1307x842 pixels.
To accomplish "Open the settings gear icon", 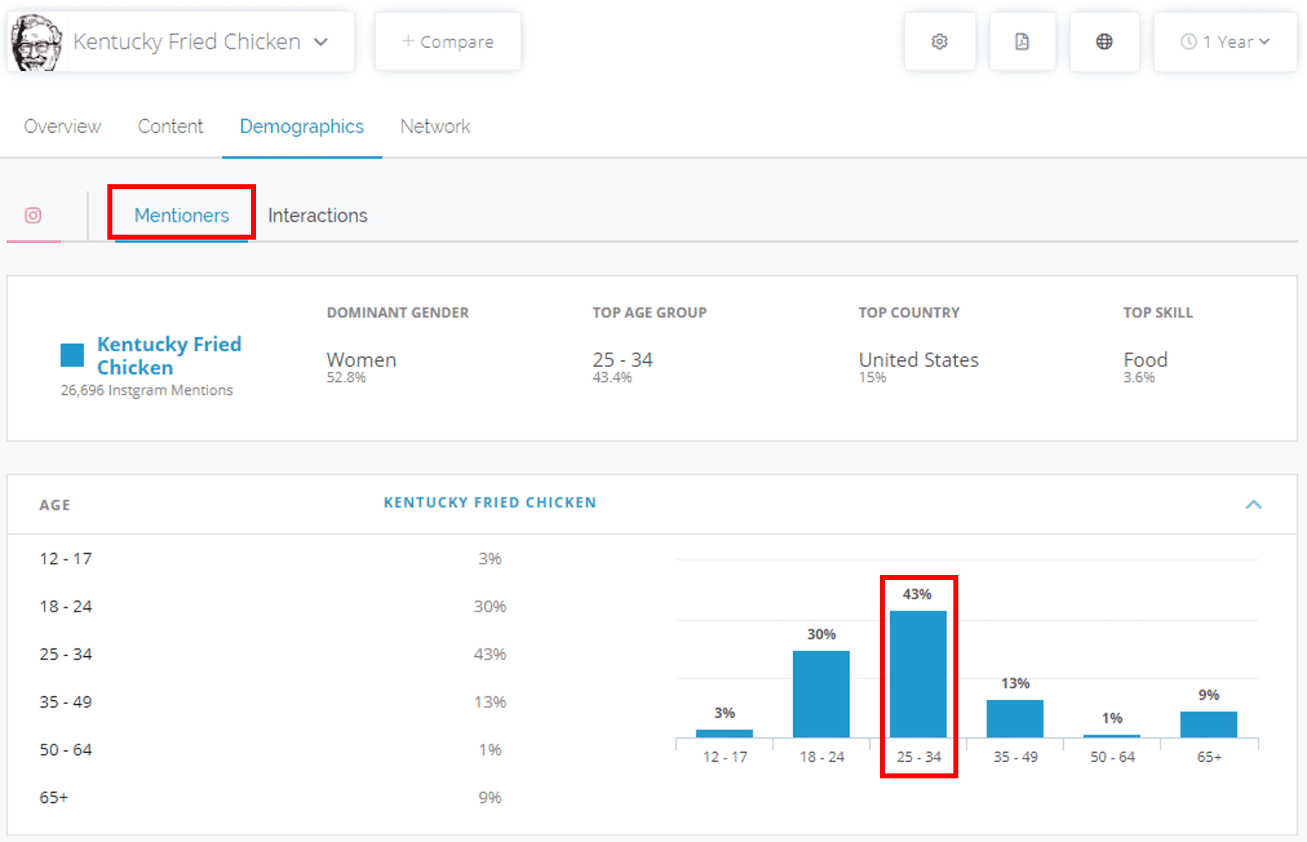I will tap(939, 41).
